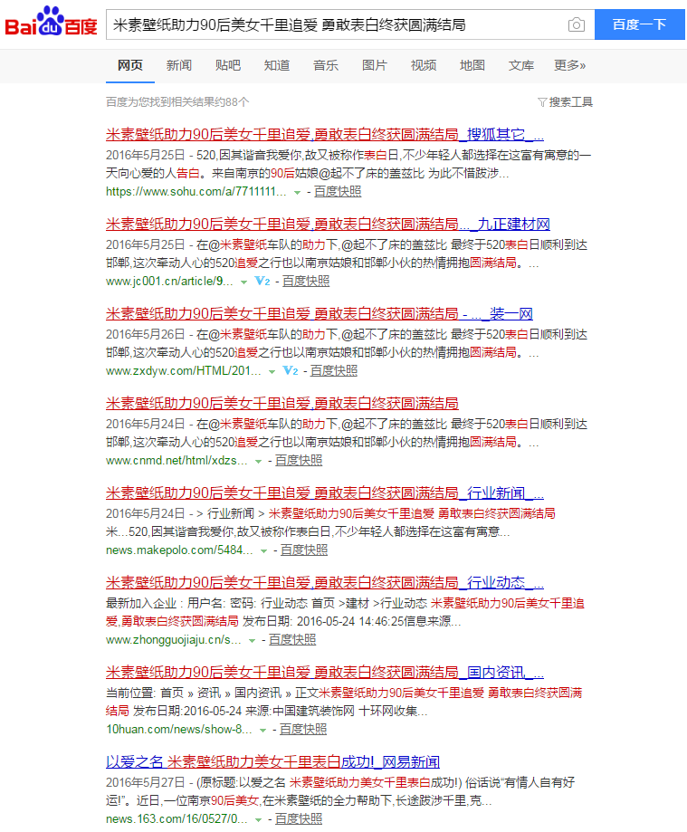The image size is (687, 832).
Task: Click the www.jc001.cn/article/9... URL
Action: pyautogui.click(x=170, y=282)
